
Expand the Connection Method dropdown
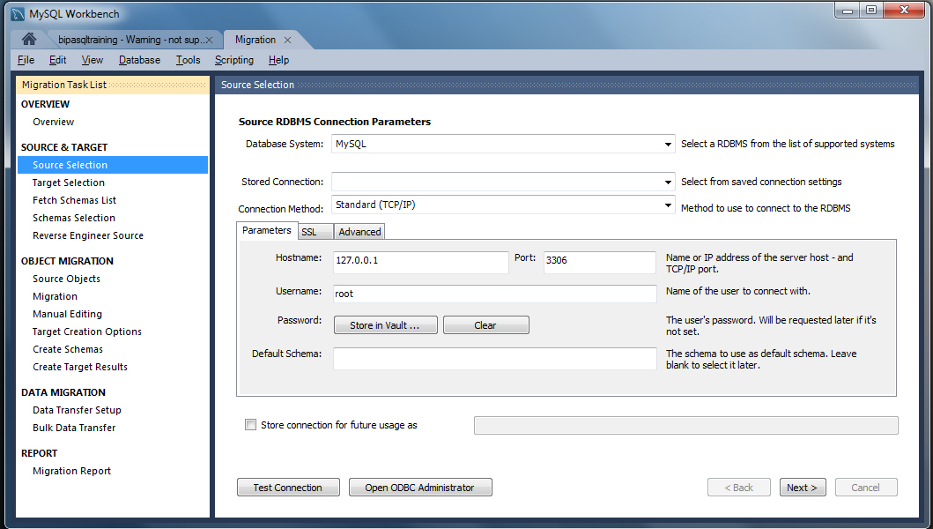tap(669, 205)
